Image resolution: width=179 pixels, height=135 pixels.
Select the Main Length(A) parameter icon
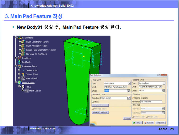tap(23, 42)
